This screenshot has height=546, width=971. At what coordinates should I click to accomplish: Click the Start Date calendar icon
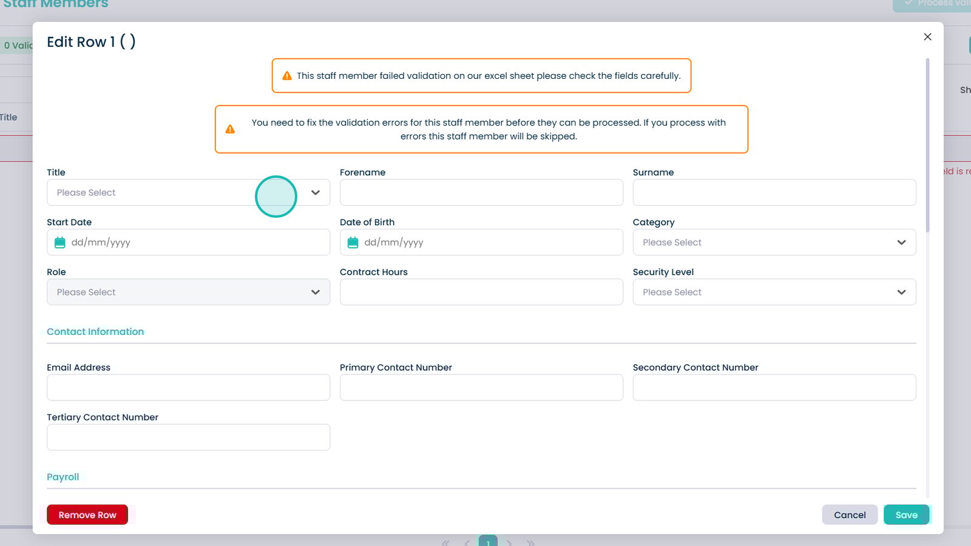[x=60, y=243]
